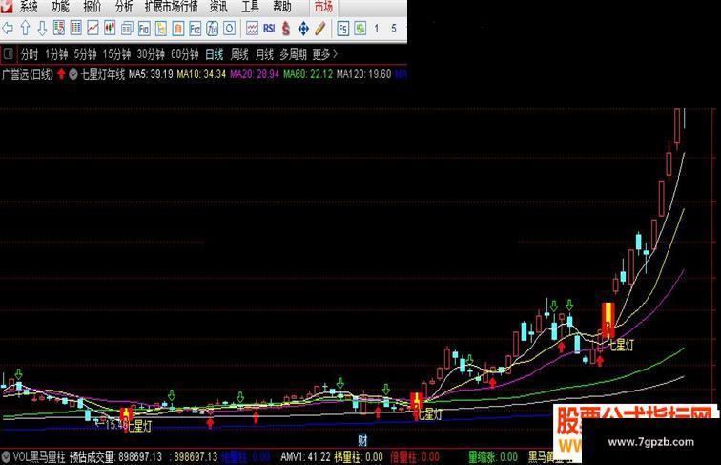Expand the round chevron before 七星灯年线
Image resolution: width=721 pixels, height=465 pixels.
coord(73,74)
